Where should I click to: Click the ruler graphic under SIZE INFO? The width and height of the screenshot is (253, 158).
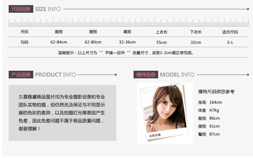point(128,23)
